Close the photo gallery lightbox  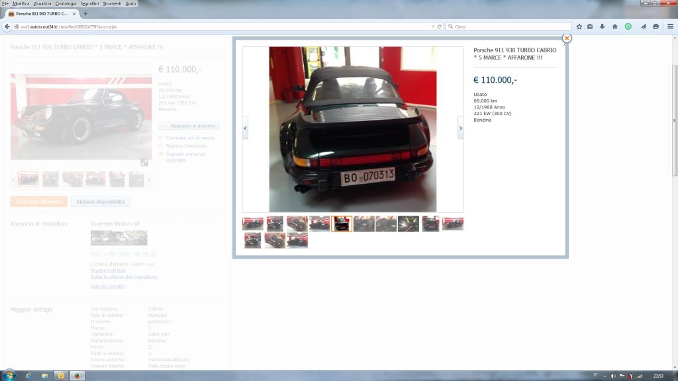[567, 38]
